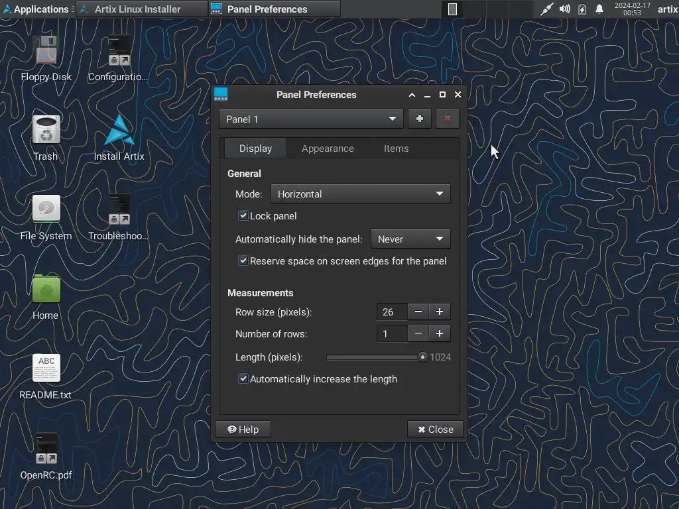The image size is (679, 509).
Task: Click the Length (pixels) slider handle
Action: 422,357
